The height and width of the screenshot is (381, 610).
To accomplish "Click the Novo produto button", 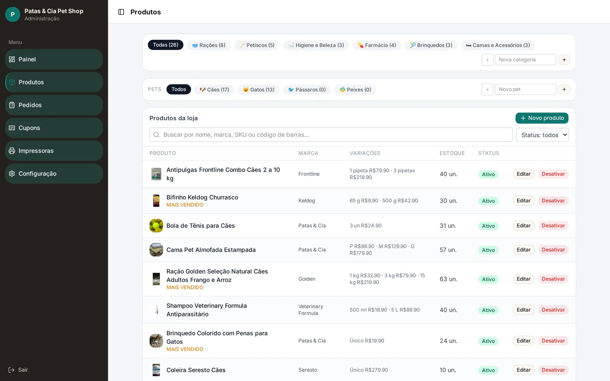I will (542, 118).
